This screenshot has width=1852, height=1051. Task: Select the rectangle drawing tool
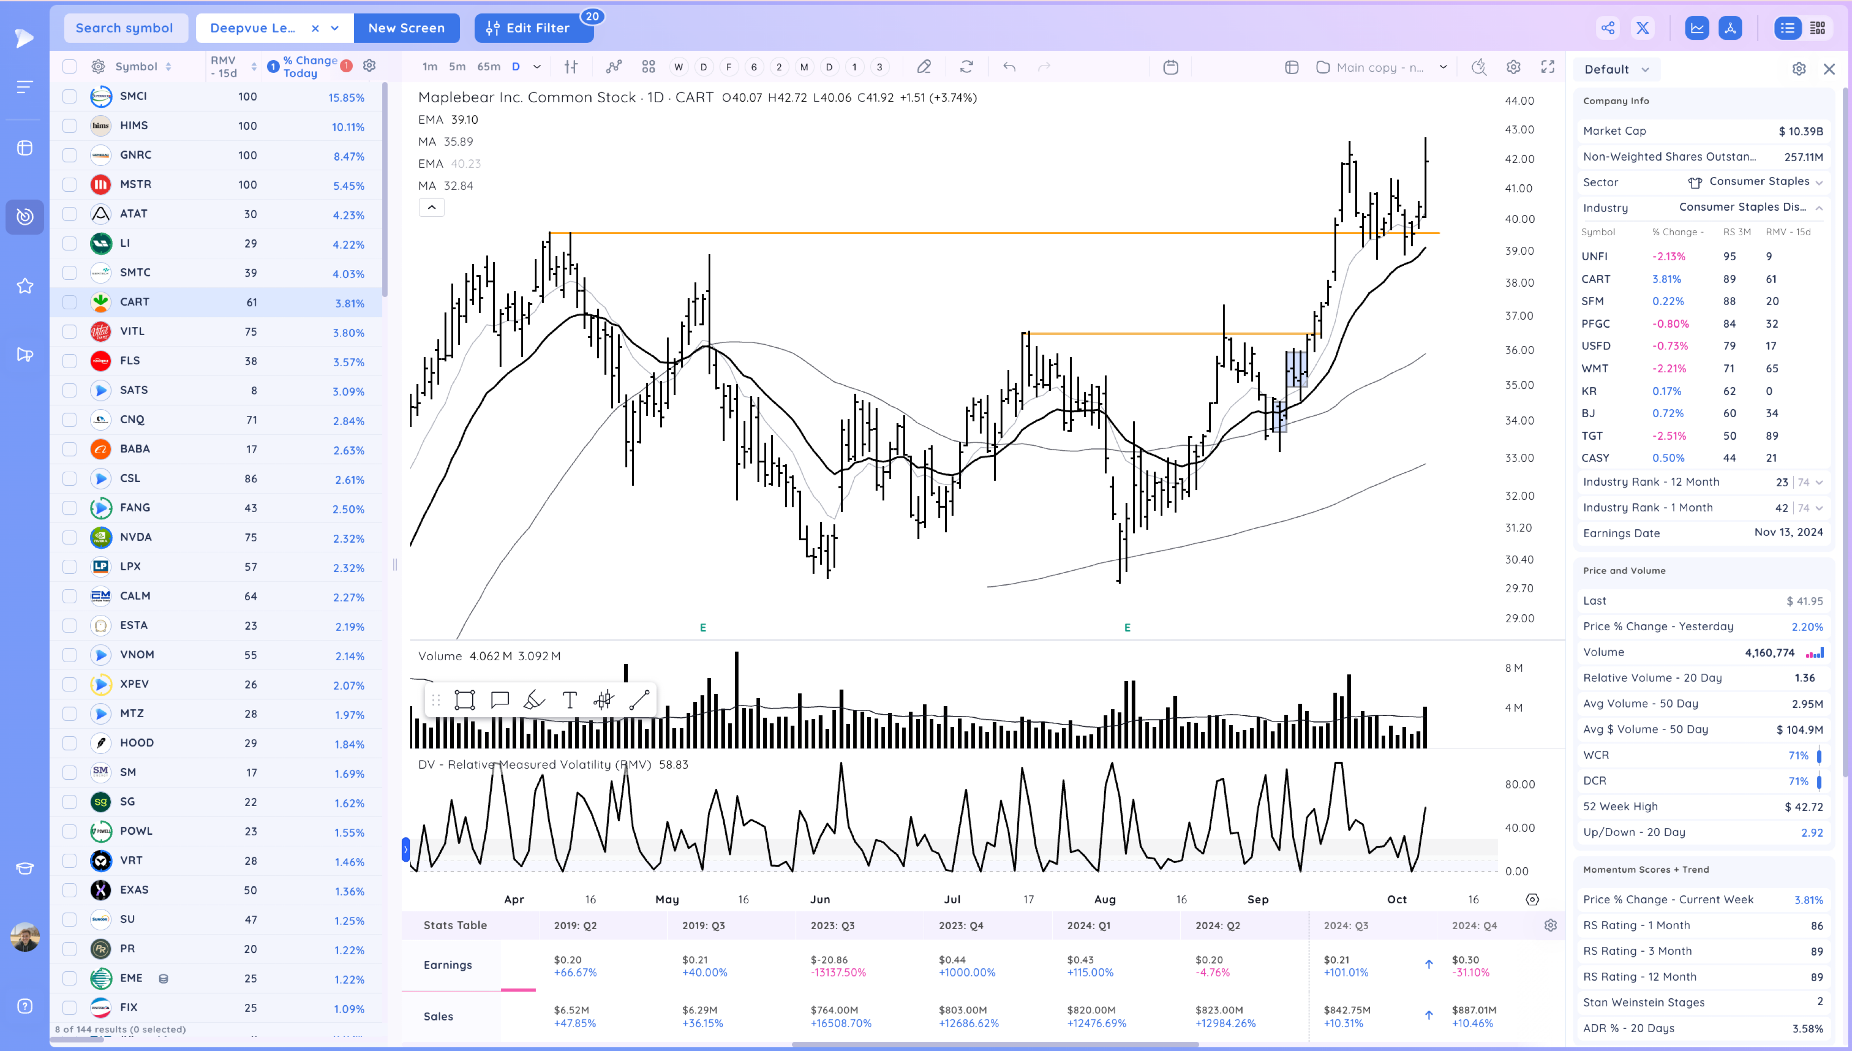click(x=464, y=700)
